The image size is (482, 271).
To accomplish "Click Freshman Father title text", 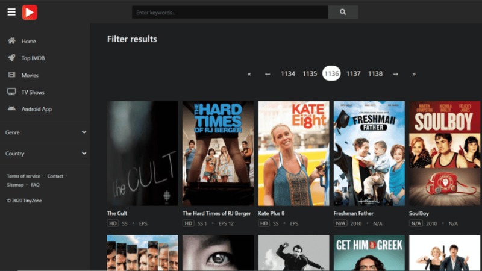I will pos(354,213).
